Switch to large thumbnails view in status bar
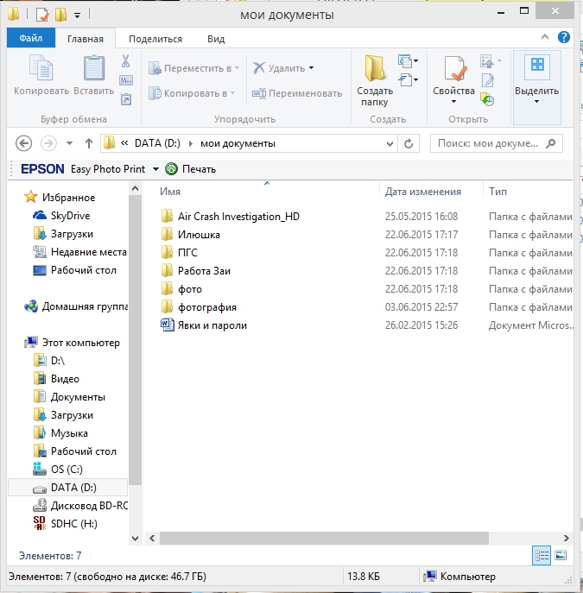 pos(561,556)
